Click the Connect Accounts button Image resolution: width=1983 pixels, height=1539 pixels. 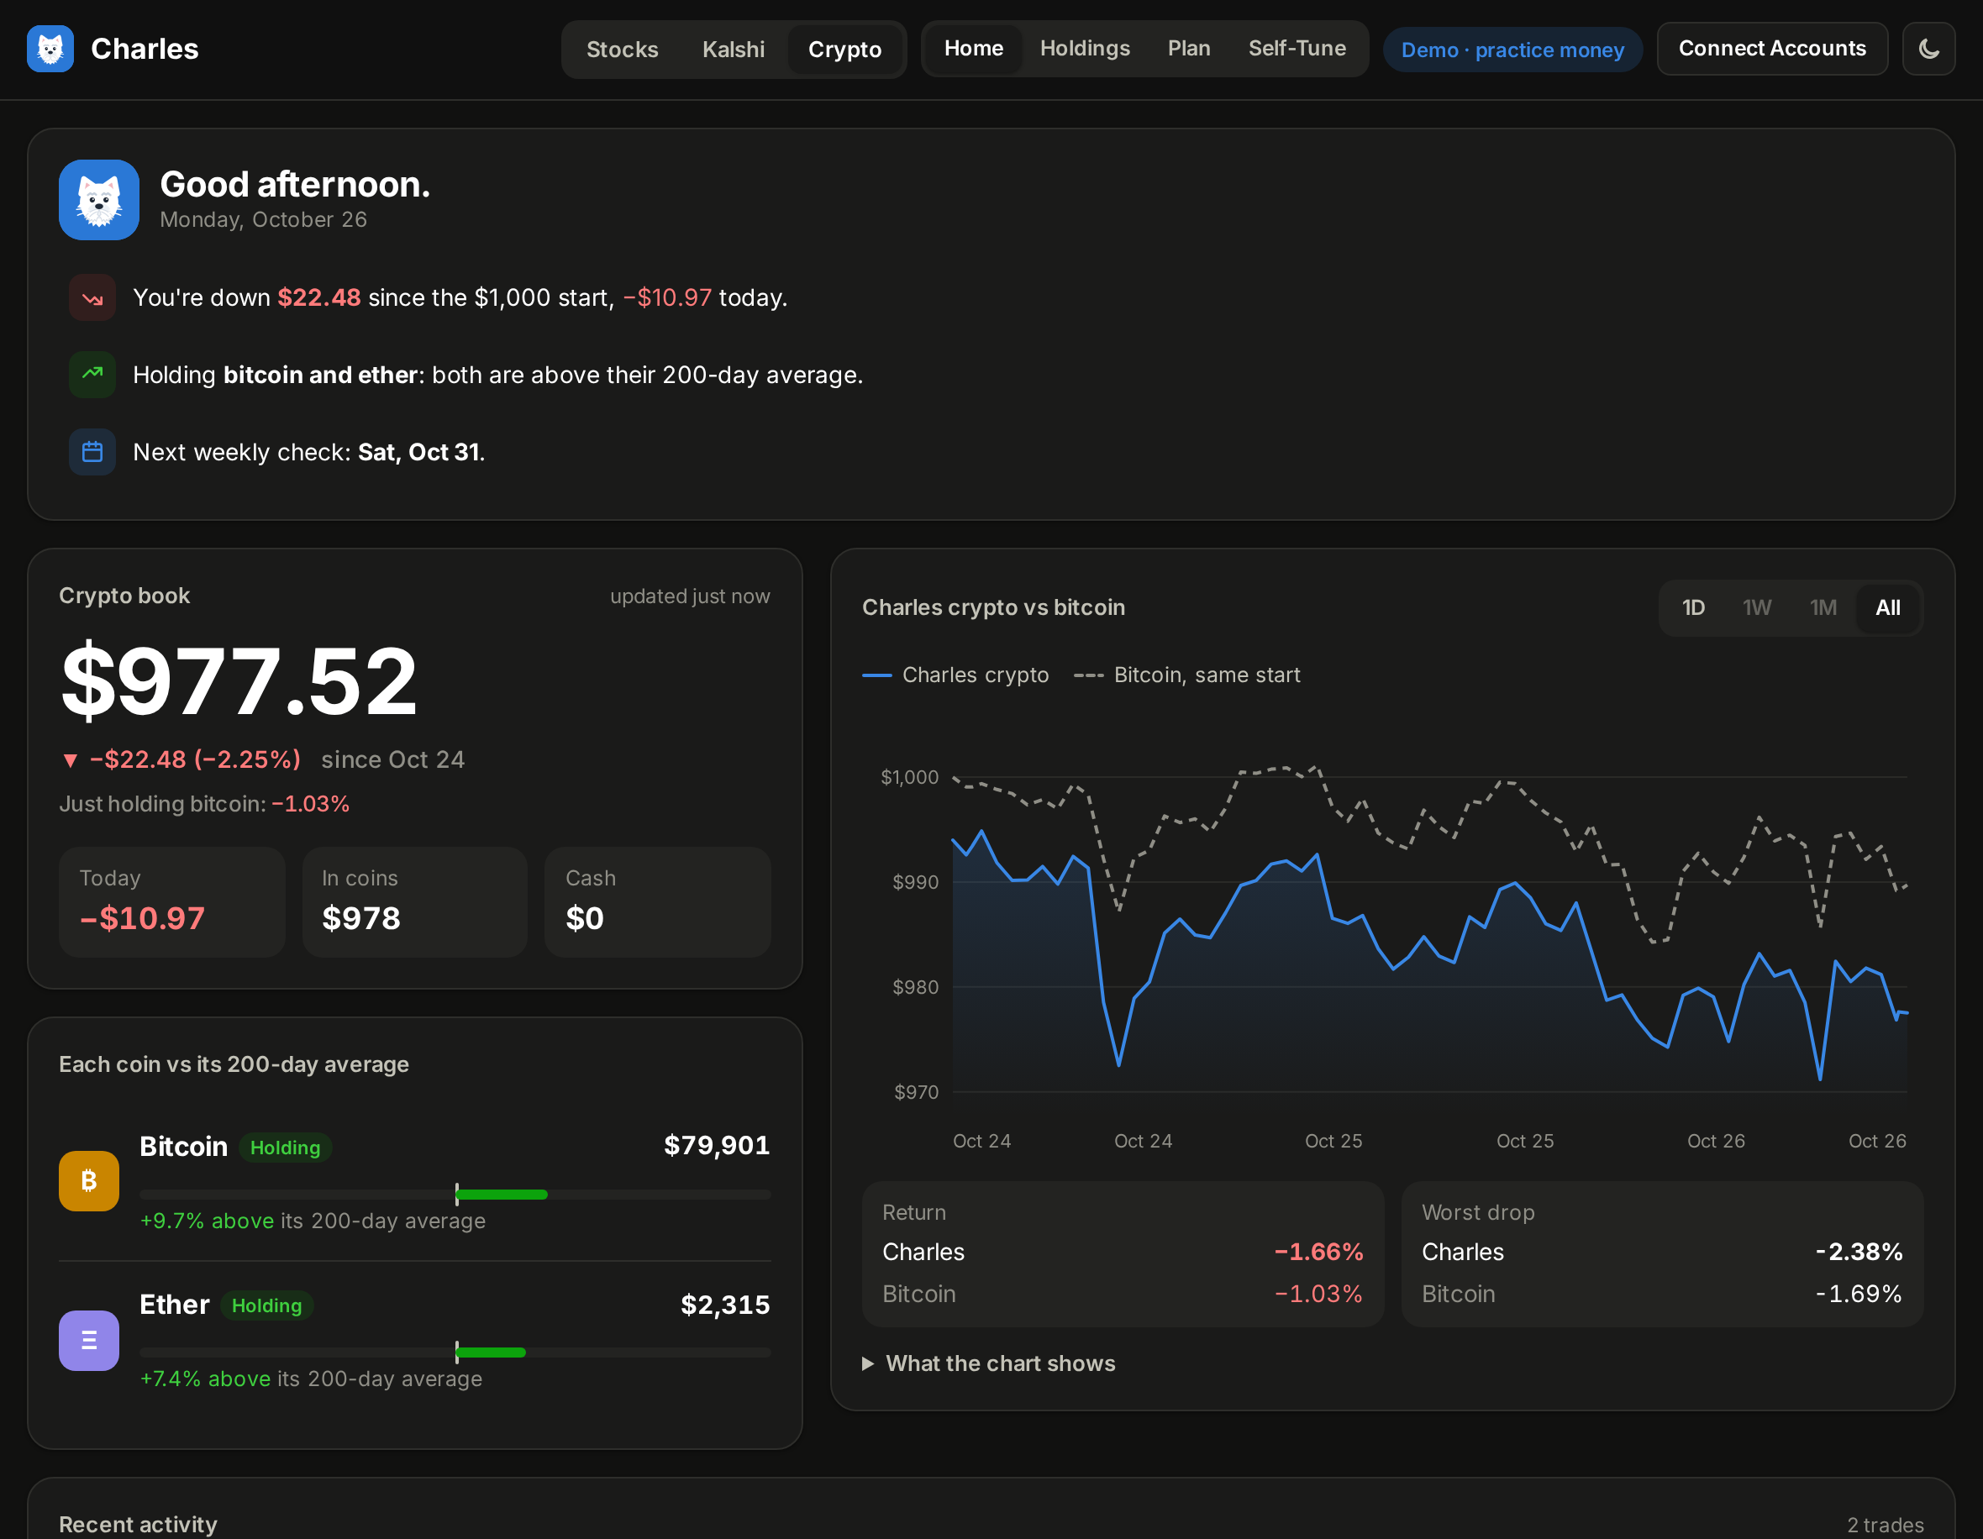1771,48
